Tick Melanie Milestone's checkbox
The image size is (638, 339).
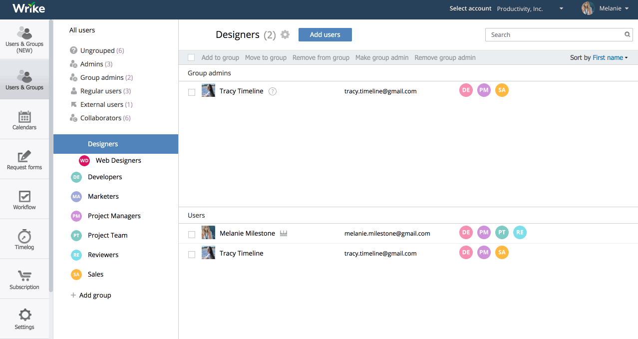click(192, 234)
